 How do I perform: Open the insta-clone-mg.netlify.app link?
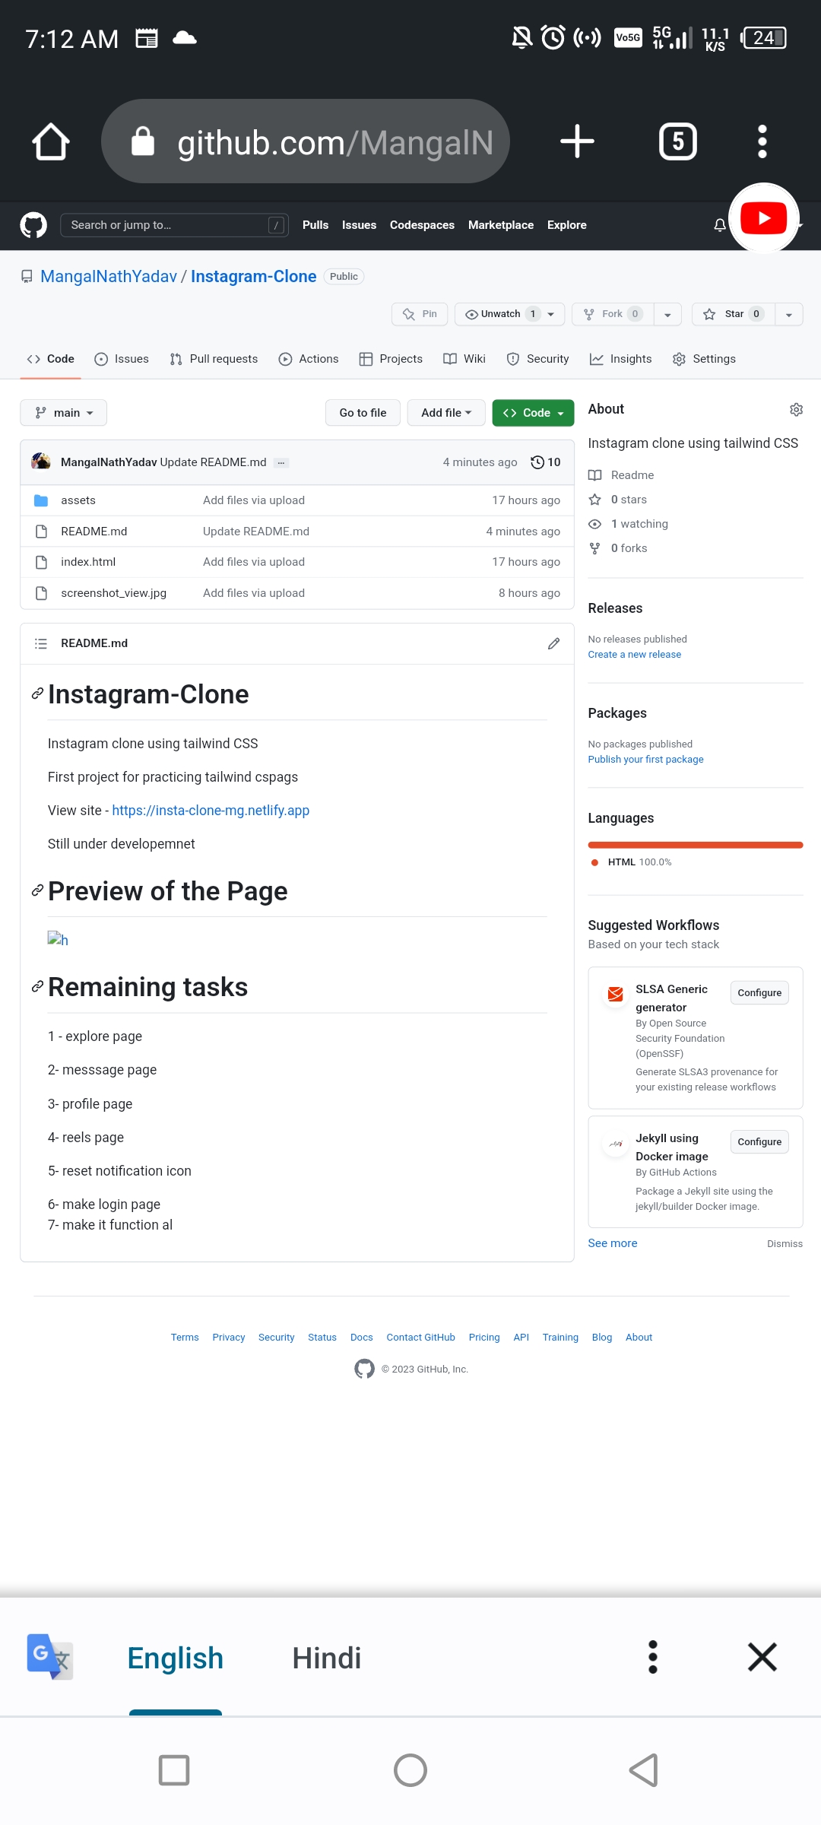click(211, 810)
